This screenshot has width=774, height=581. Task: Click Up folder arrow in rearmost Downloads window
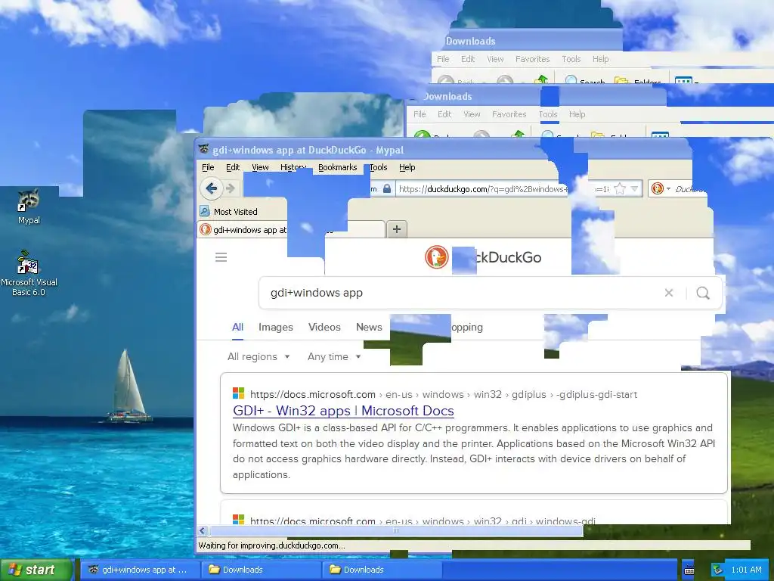click(541, 79)
